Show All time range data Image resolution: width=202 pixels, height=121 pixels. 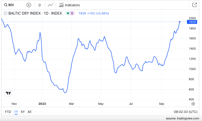(x=29, y=111)
